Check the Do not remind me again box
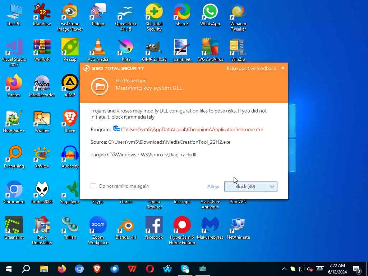Image resolution: width=368 pixels, height=276 pixels. click(93, 186)
